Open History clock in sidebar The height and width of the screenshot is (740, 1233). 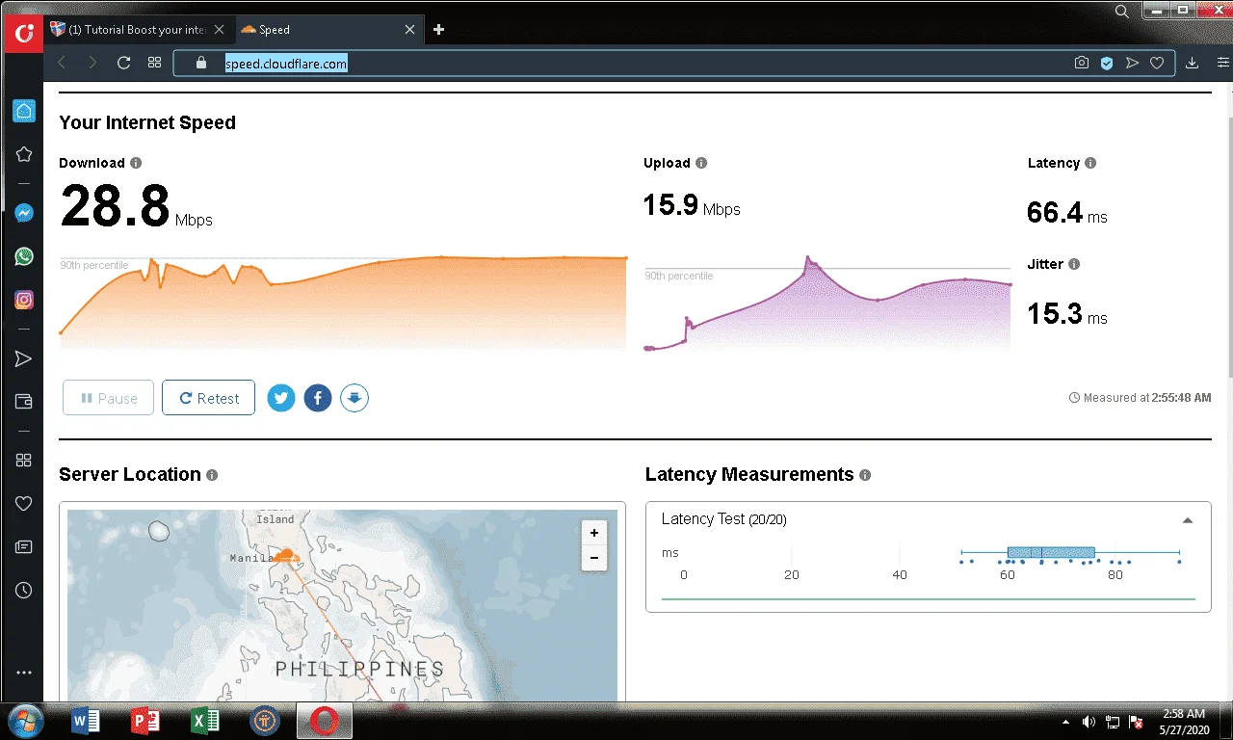click(24, 591)
